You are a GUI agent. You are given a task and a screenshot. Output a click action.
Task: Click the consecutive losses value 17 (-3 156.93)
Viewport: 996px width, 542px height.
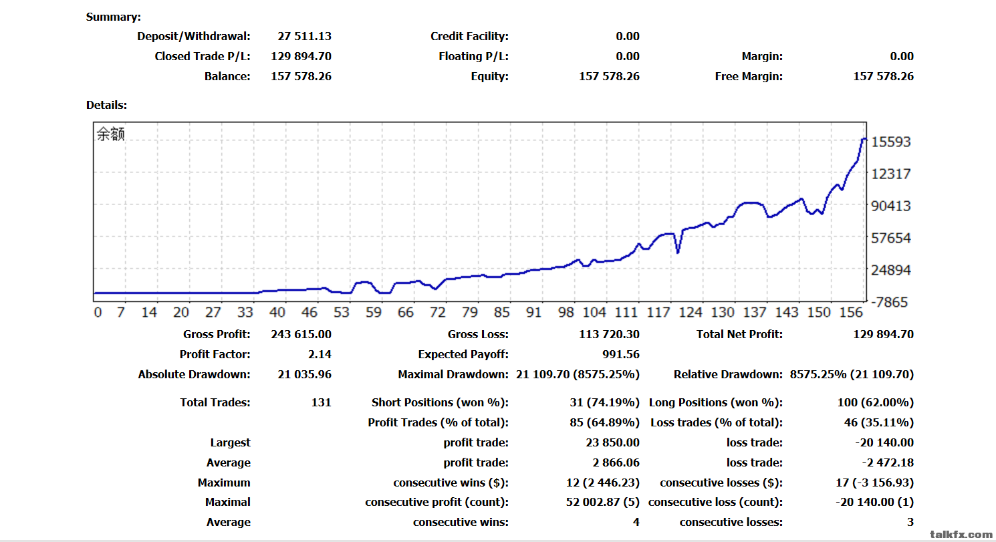tap(874, 483)
